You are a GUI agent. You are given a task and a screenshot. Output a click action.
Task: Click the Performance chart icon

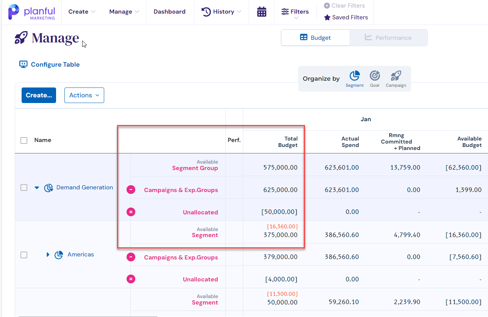(368, 37)
